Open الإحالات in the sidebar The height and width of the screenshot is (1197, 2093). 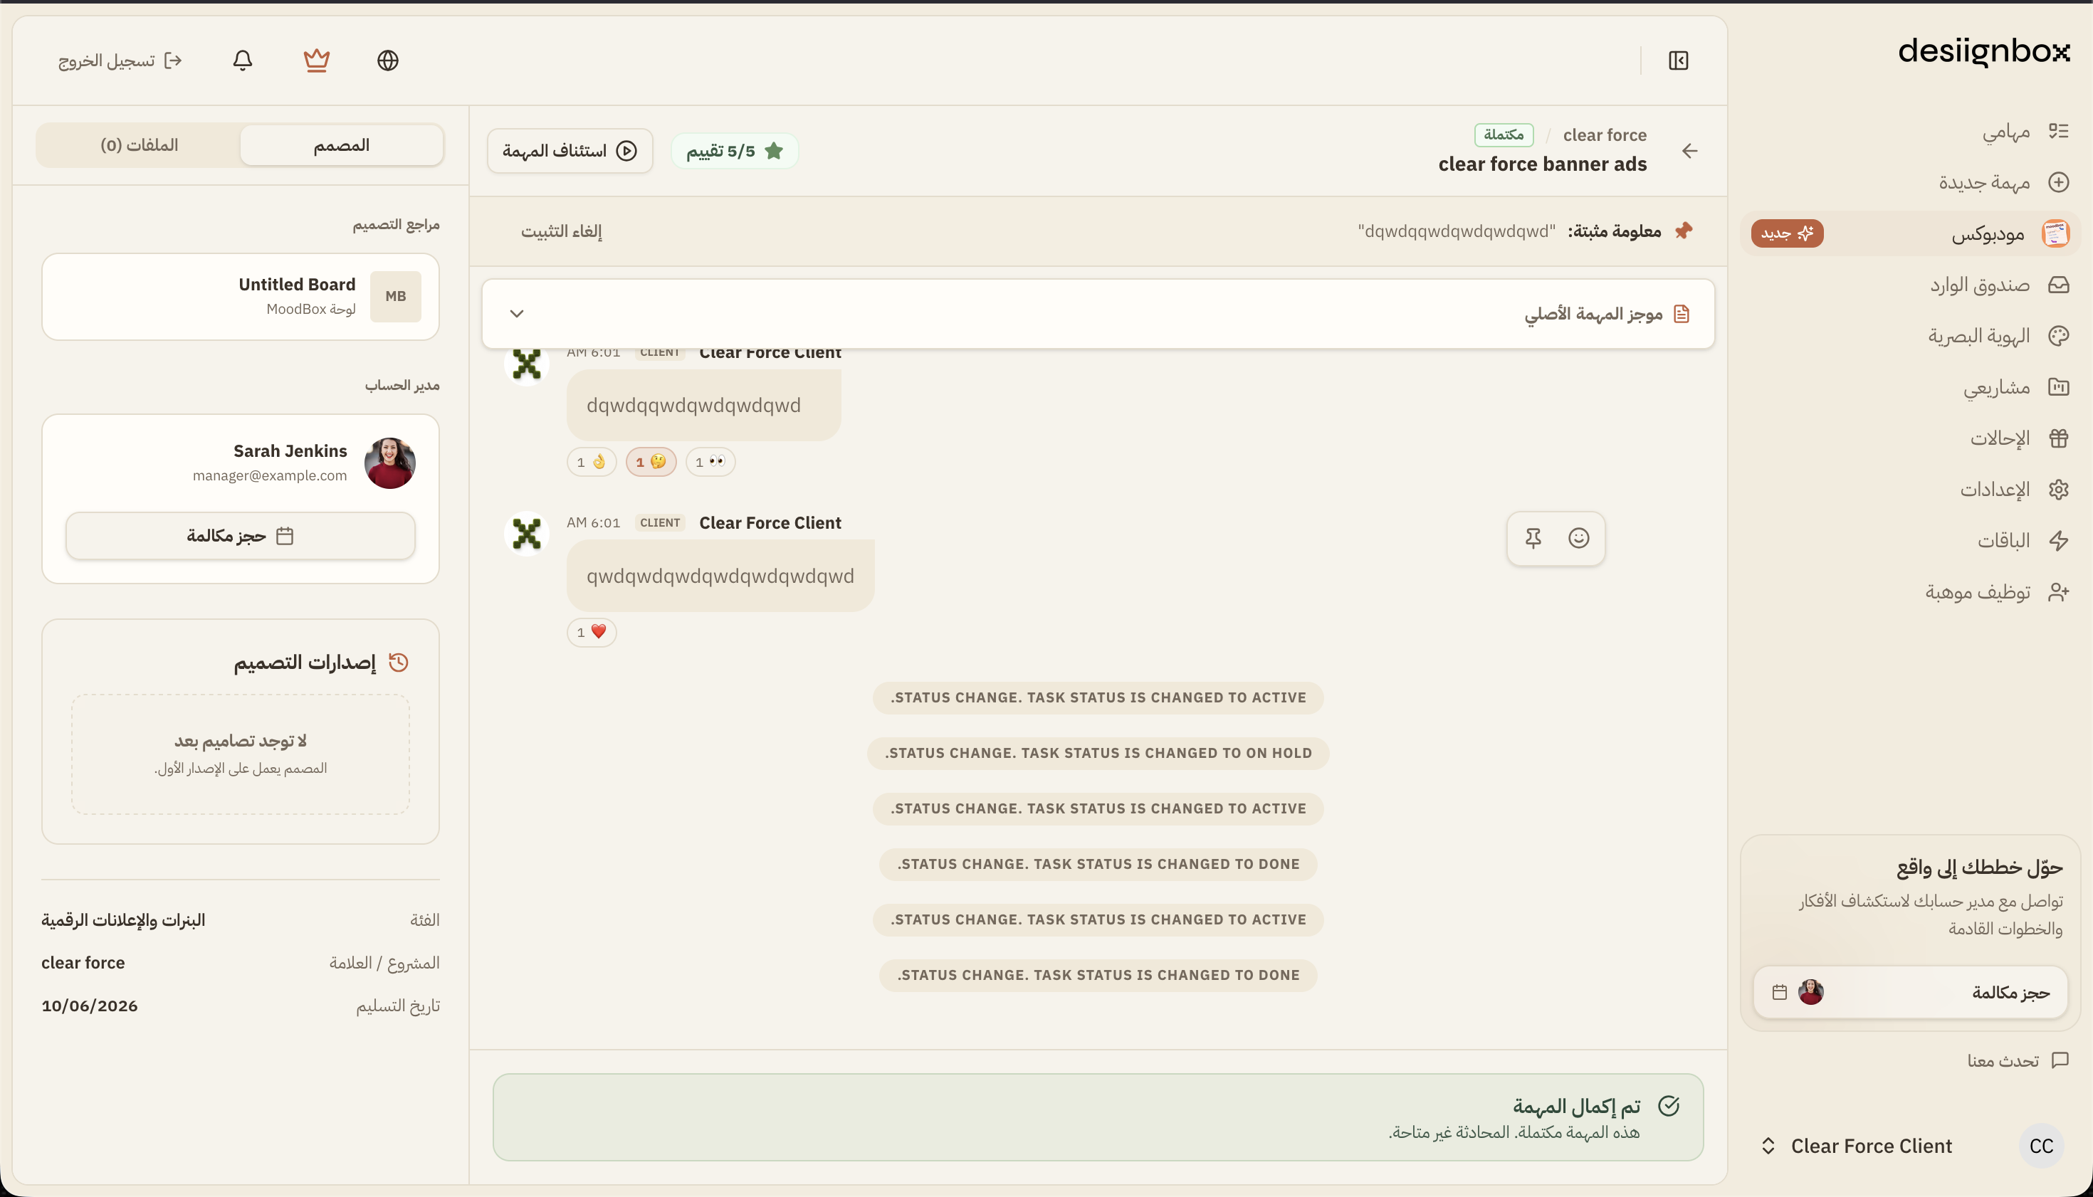(1909, 438)
